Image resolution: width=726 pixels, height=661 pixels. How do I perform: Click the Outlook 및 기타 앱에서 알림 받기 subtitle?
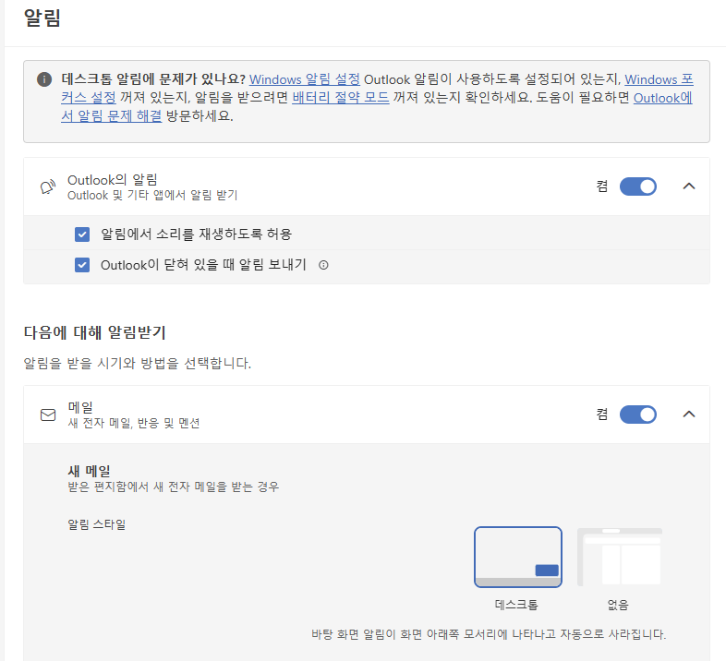[x=152, y=196]
